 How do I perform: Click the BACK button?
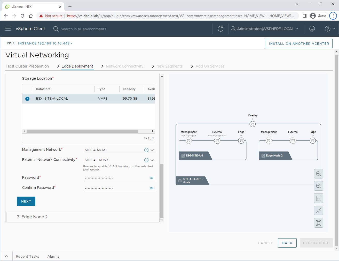(x=287, y=243)
